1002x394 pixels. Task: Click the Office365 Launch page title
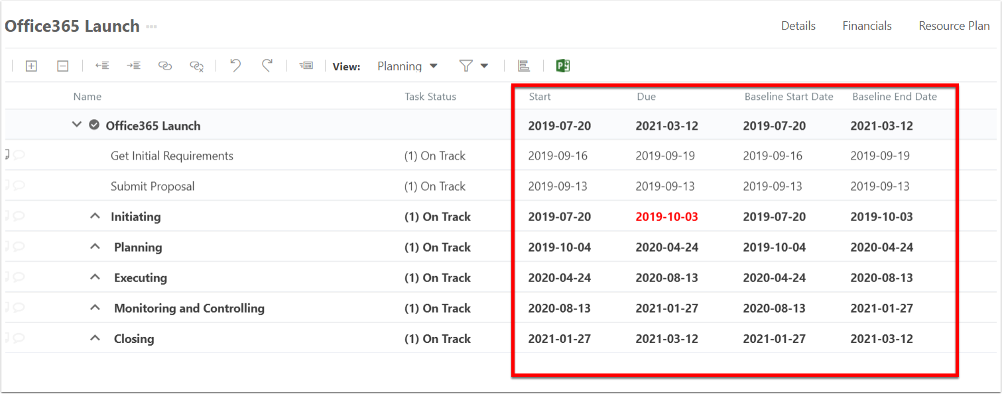[x=72, y=26]
